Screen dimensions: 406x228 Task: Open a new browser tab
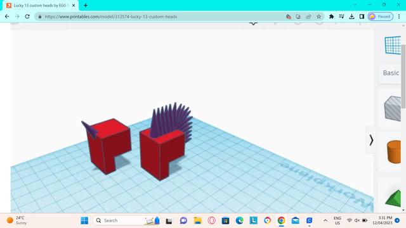pyautogui.click(x=86, y=6)
